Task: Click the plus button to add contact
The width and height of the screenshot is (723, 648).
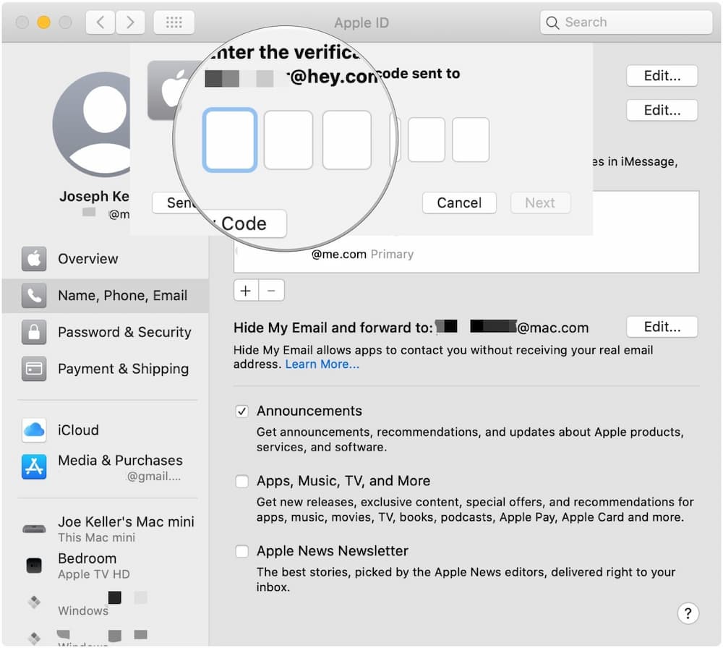Action: 246,291
